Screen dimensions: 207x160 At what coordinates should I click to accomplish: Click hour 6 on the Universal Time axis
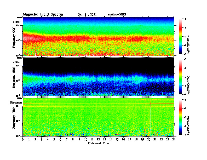[60, 140]
